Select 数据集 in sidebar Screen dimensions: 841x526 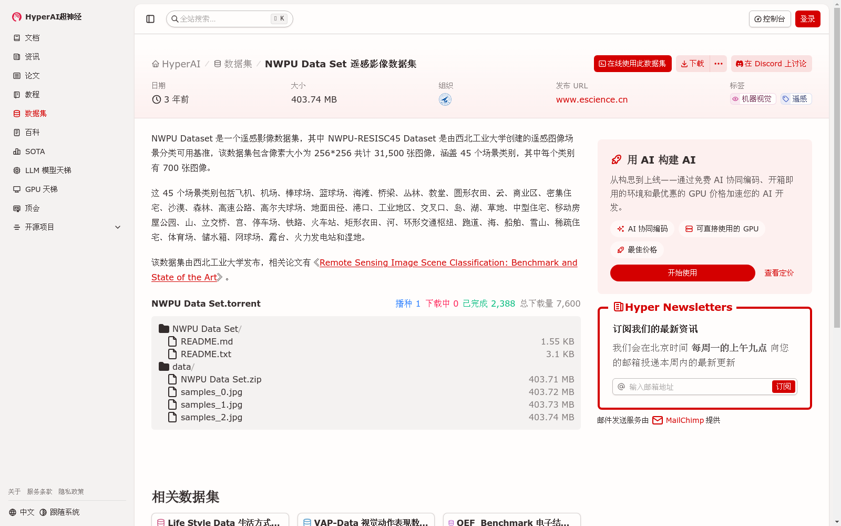pos(67,114)
